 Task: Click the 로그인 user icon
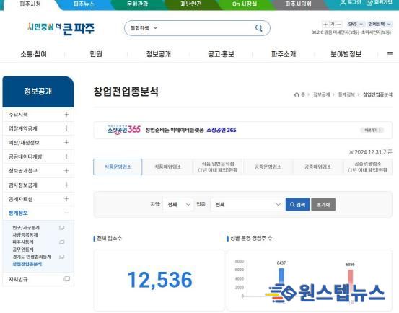click(343, 3)
